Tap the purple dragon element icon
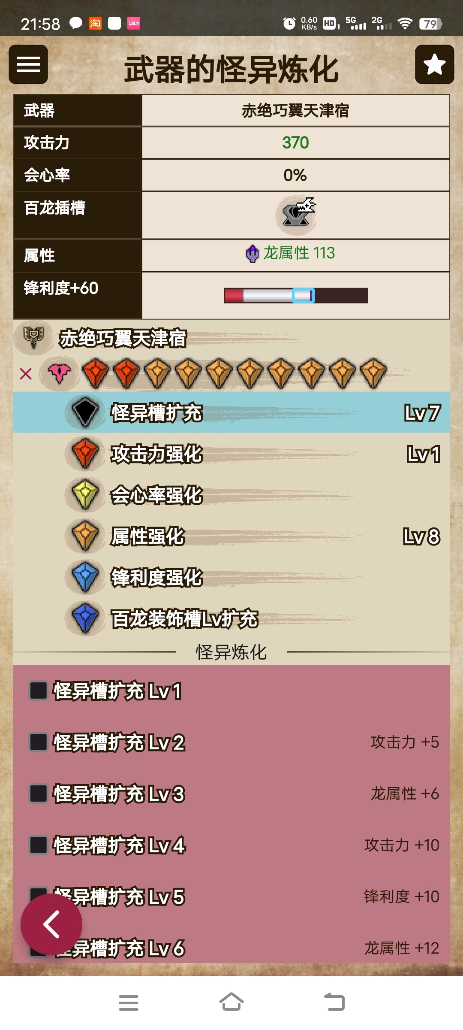The image size is (463, 1030). pyautogui.click(x=252, y=253)
